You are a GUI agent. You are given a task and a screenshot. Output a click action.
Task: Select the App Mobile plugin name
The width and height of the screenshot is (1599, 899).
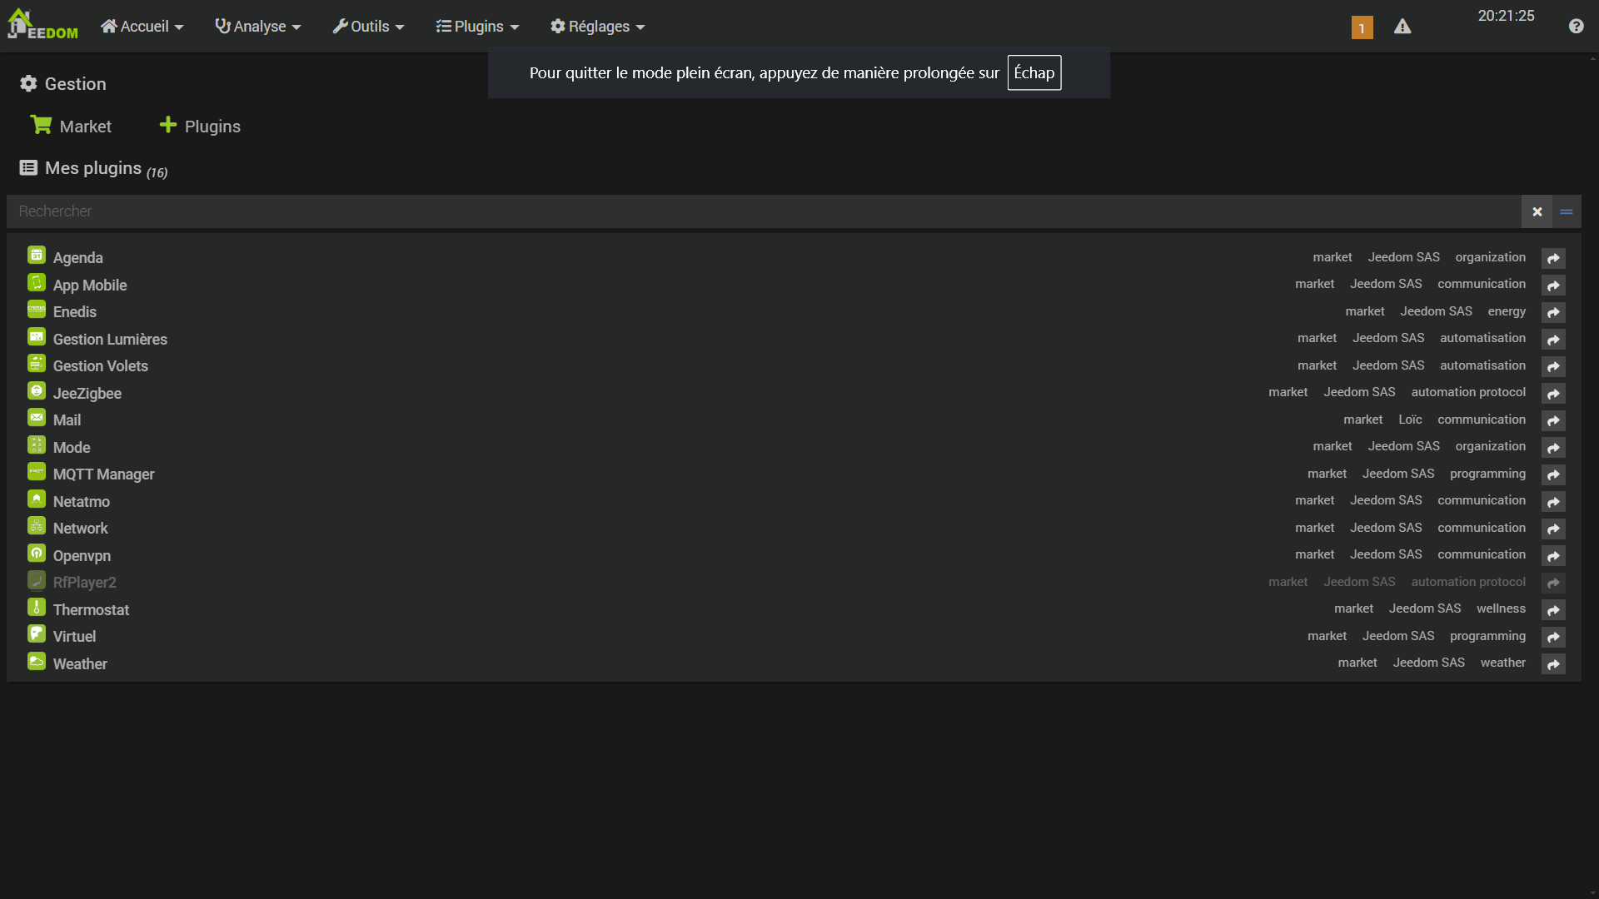click(90, 286)
